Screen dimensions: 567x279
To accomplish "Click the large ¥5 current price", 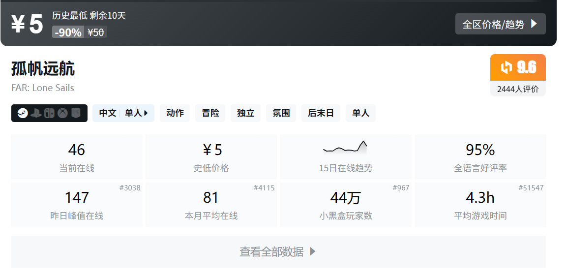I will pos(27,24).
